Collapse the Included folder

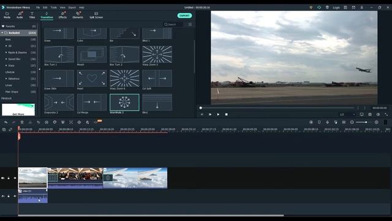(x=2, y=33)
